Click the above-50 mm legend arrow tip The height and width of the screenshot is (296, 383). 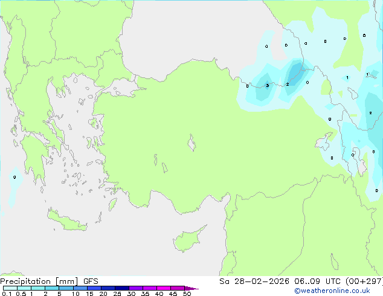pos(191,288)
